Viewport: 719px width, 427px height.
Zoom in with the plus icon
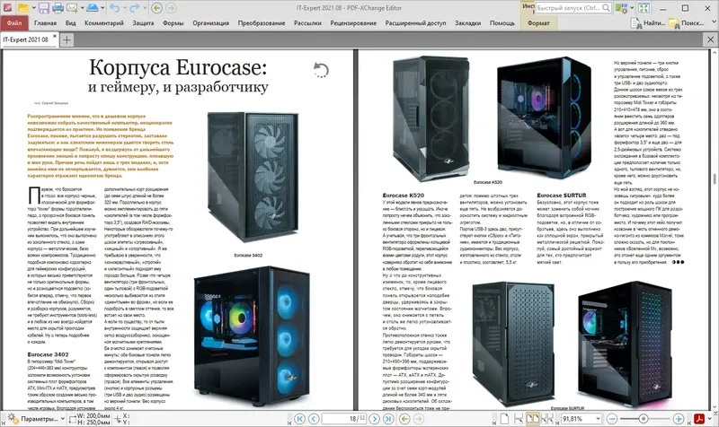679,419
